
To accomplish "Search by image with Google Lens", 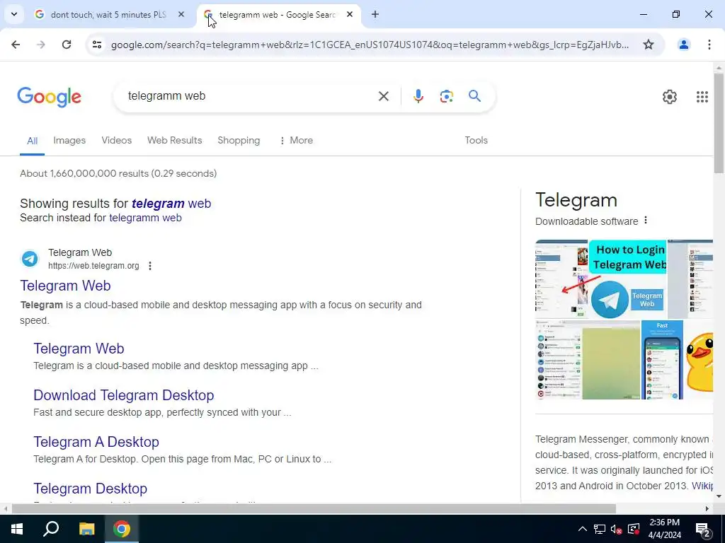I will (446, 96).
